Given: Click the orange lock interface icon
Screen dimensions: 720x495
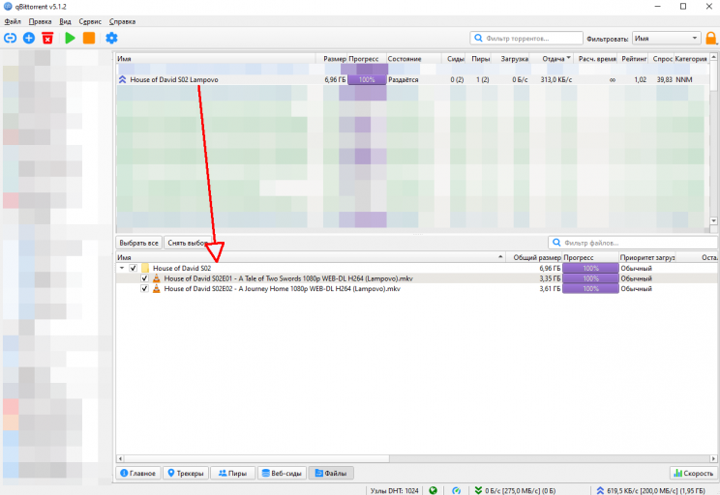Looking at the screenshot, I should pyautogui.click(x=711, y=38).
